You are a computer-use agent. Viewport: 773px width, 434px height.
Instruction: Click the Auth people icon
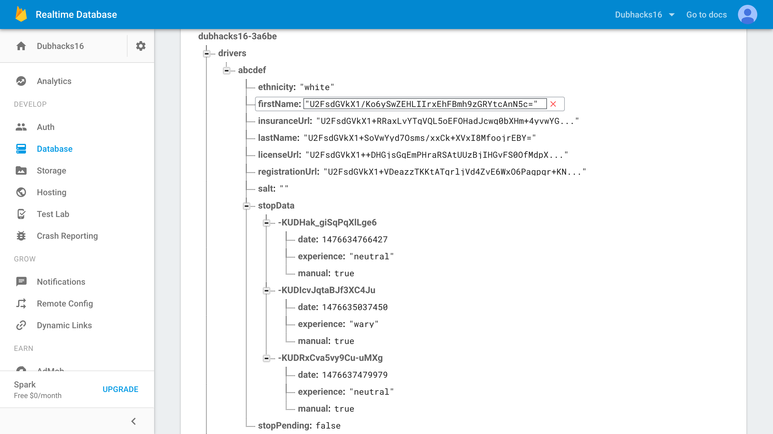(x=21, y=127)
